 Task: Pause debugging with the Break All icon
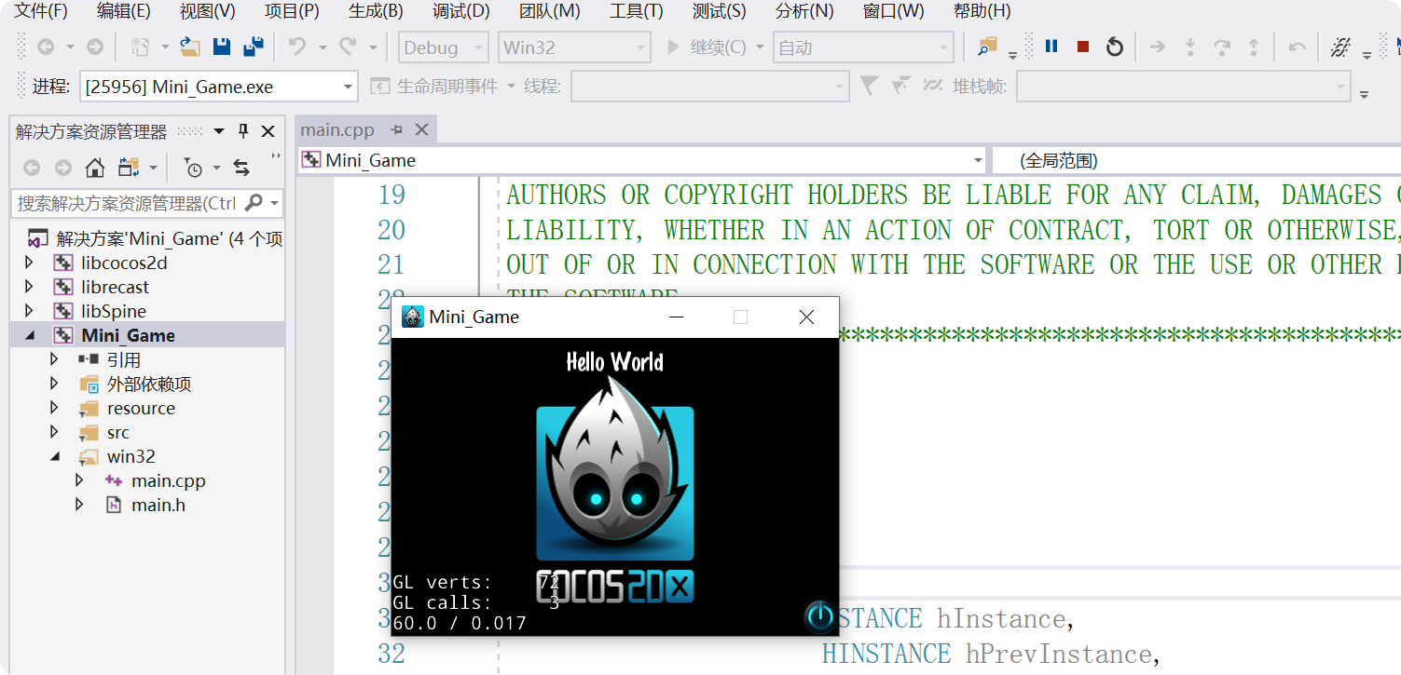point(1051,47)
